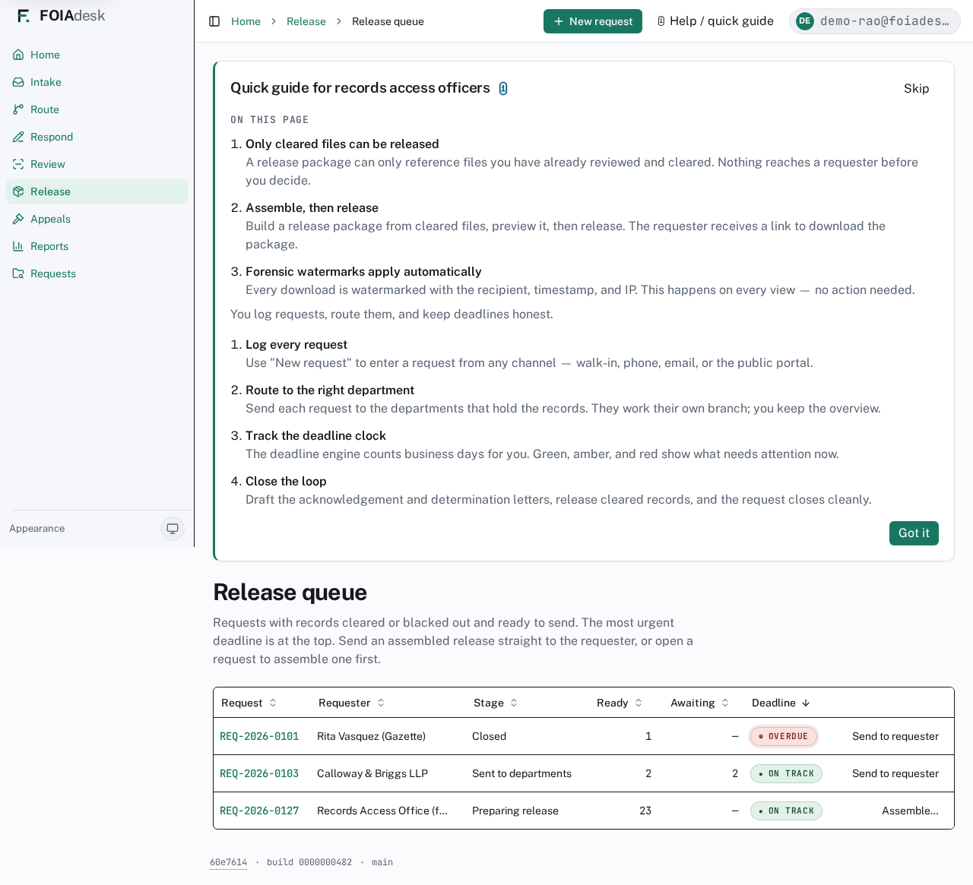Click "Calloway & Briggs LLP" requester cell
The image size is (973, 885).
click(372, 773)
